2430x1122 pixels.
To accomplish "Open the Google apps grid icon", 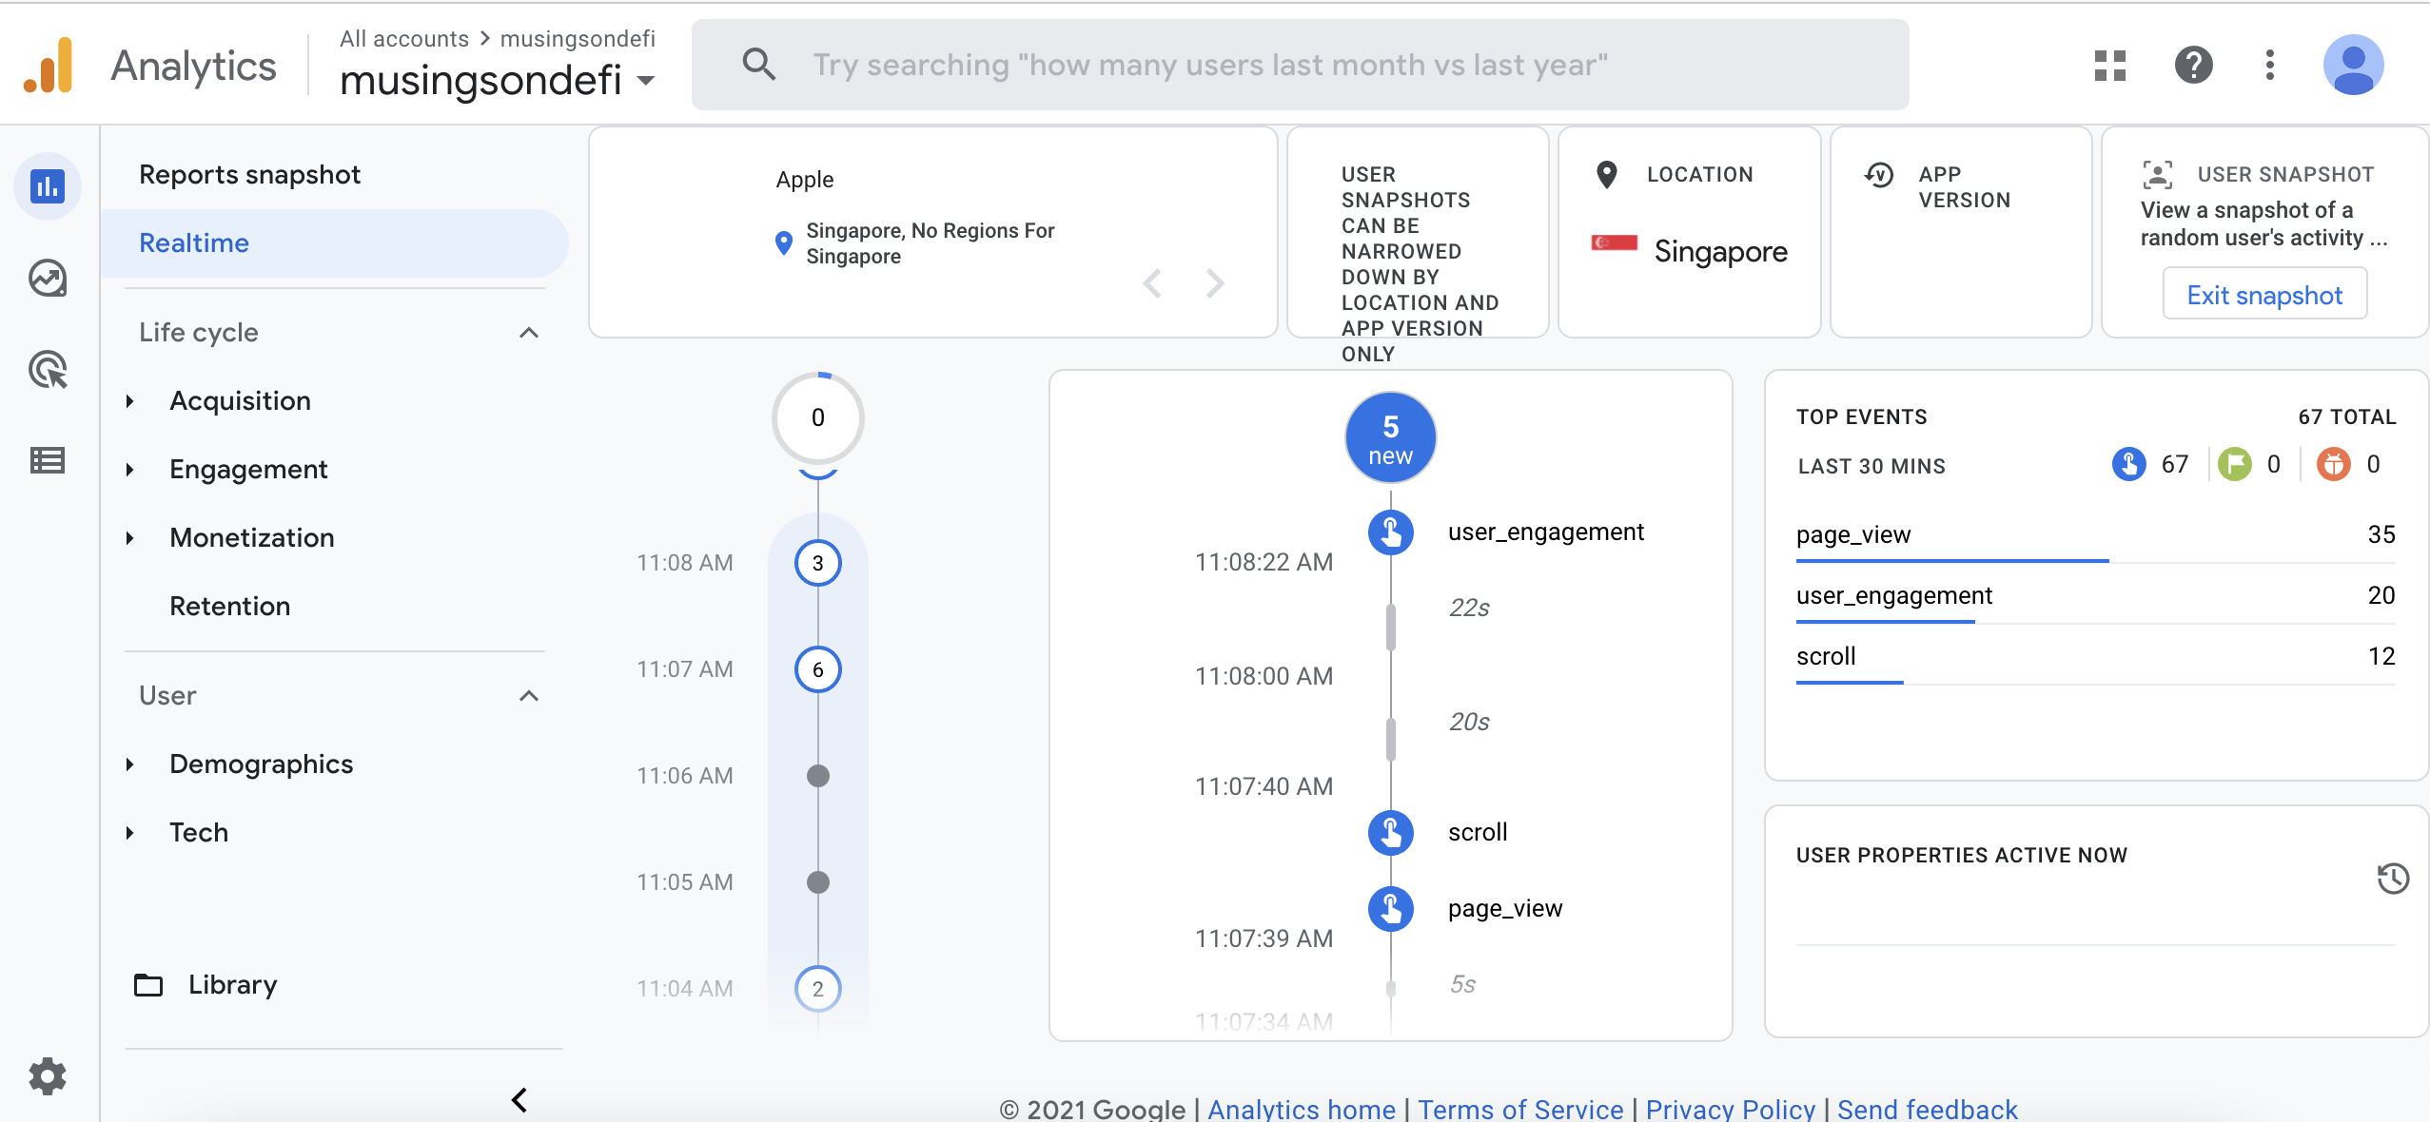I will [2109, 65].
